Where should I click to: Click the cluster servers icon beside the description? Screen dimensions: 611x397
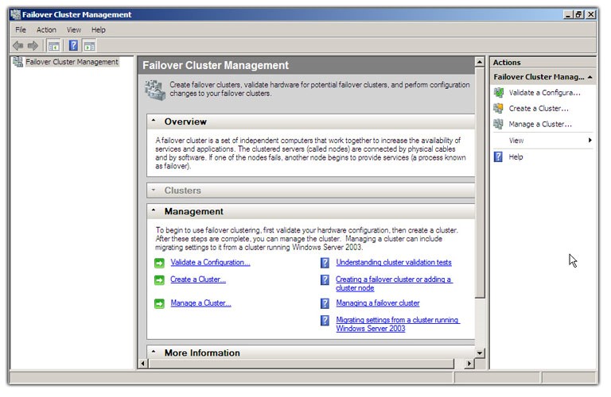coord(155,90)
